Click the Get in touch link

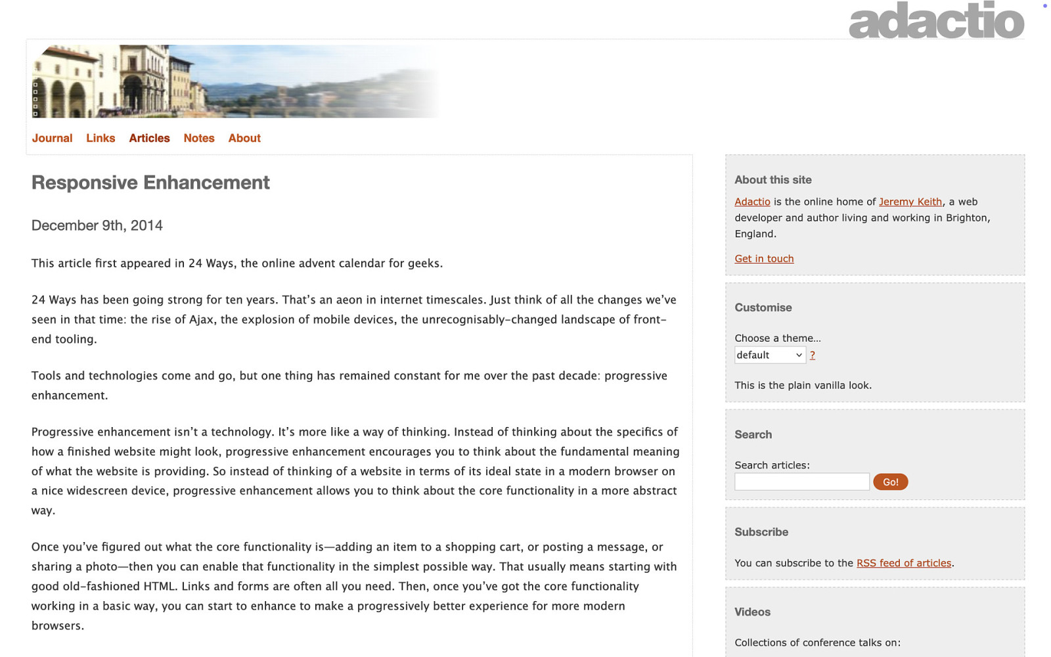pos(764,259)
